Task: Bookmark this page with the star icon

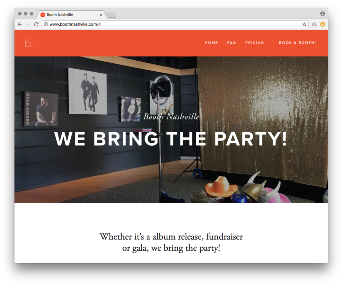Action: [305, 24]
